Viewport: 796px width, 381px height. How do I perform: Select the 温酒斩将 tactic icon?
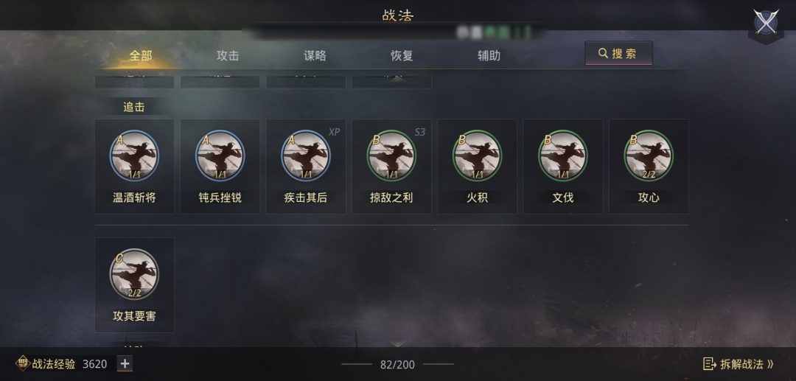[135, 155]
